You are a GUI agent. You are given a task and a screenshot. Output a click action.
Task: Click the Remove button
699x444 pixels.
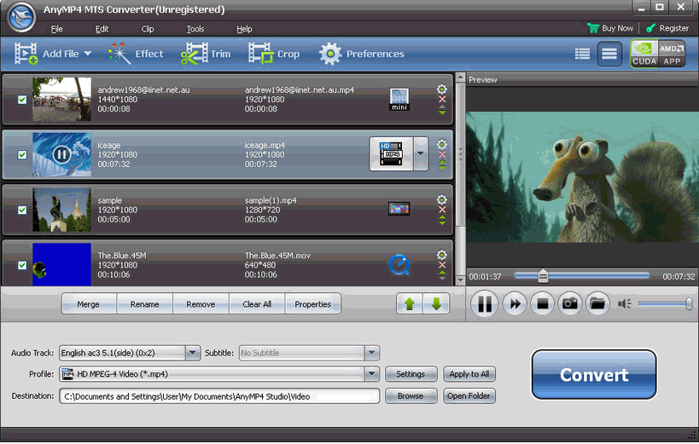pyautogui.click(x=201, y=304)
